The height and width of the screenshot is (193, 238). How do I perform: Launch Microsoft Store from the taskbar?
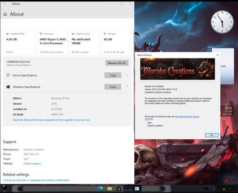[119, 189]
